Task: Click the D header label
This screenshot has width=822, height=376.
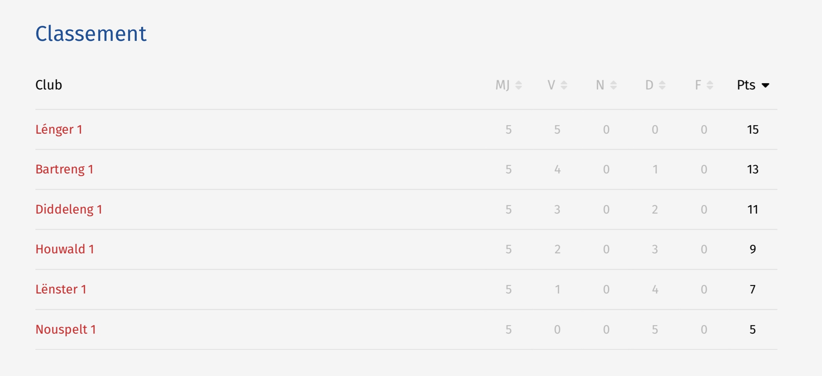Action: 649,85
